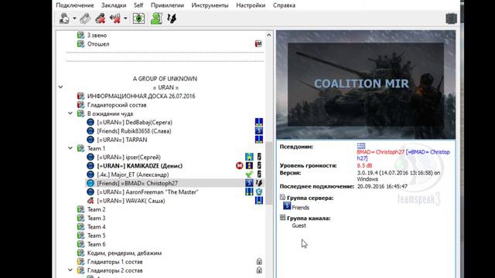This screenshot has height=278, width=495.
Task: Click the rank badge next to DedBabaj
Action: (259, 122)
